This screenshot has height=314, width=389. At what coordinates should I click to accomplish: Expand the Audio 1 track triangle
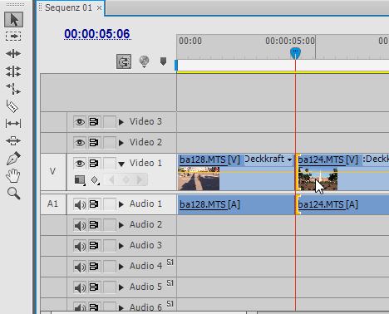121,204
